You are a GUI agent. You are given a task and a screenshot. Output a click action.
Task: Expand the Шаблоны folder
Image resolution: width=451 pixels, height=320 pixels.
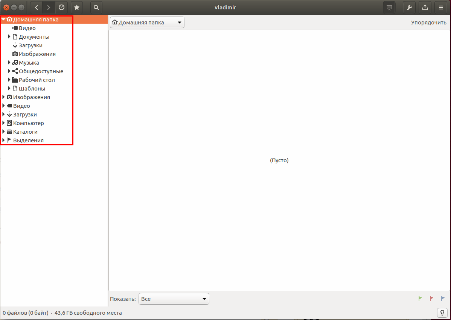[x=9, y=88]
